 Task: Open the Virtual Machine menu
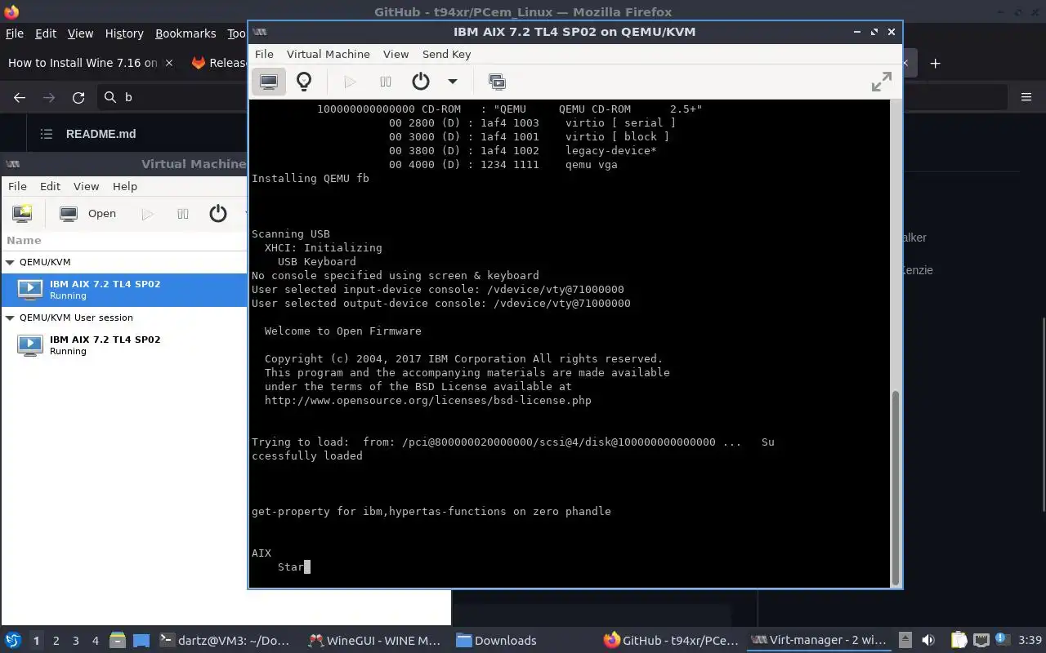coord(328,54)
